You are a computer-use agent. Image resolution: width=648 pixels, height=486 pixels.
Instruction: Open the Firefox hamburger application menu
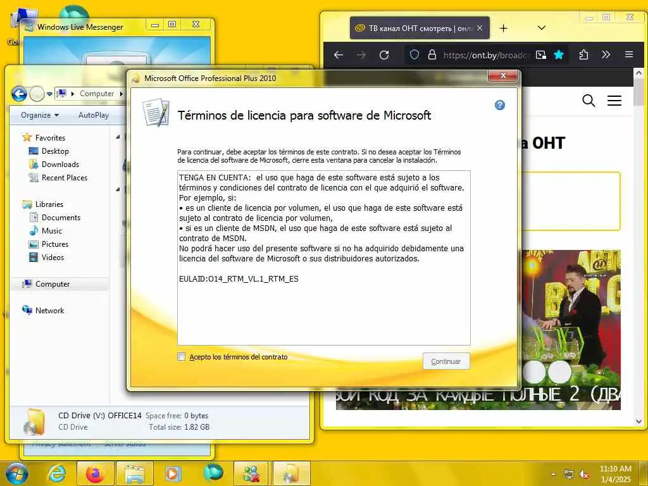(628, 54)
